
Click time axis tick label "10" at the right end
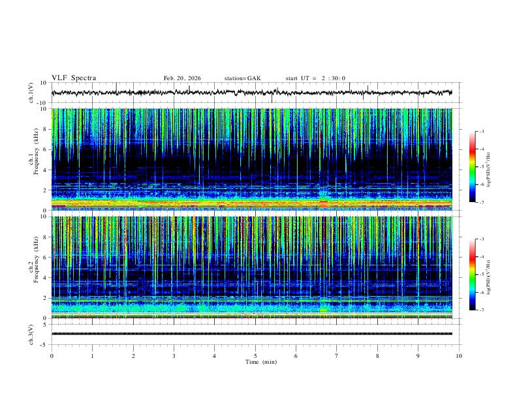tap(459, 356)
